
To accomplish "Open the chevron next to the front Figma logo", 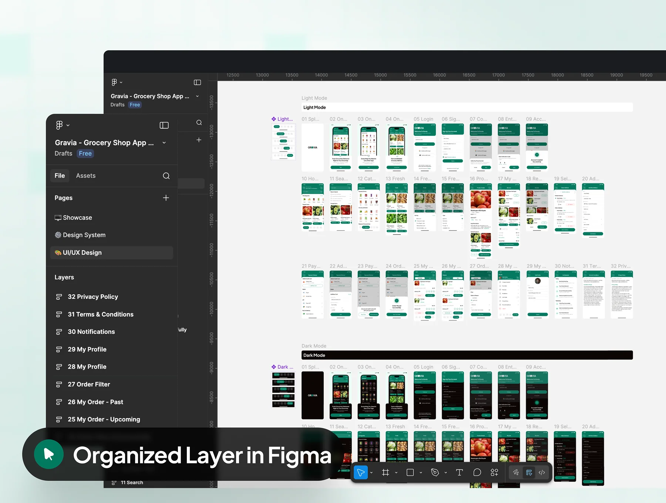I will pos(68,125).
